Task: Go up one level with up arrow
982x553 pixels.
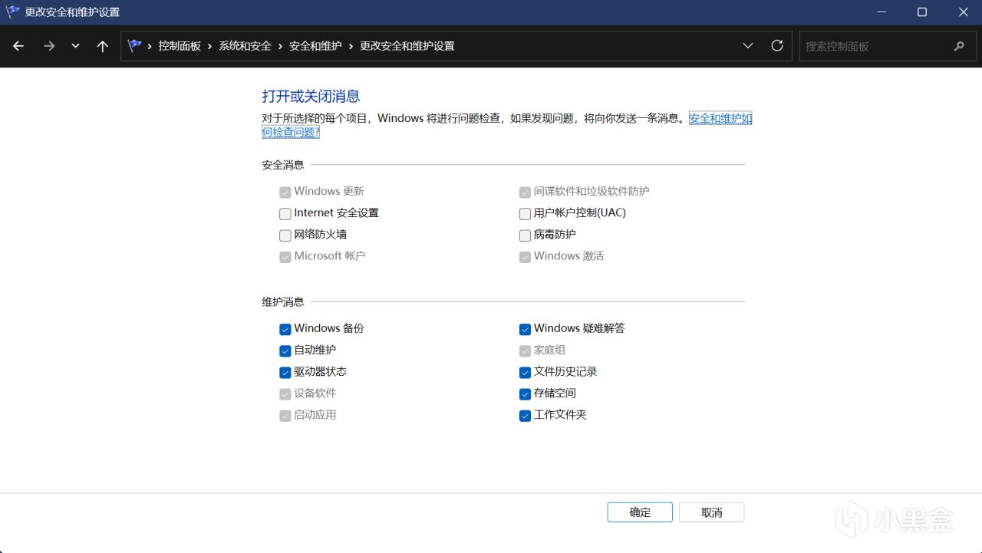Action: 103,46
